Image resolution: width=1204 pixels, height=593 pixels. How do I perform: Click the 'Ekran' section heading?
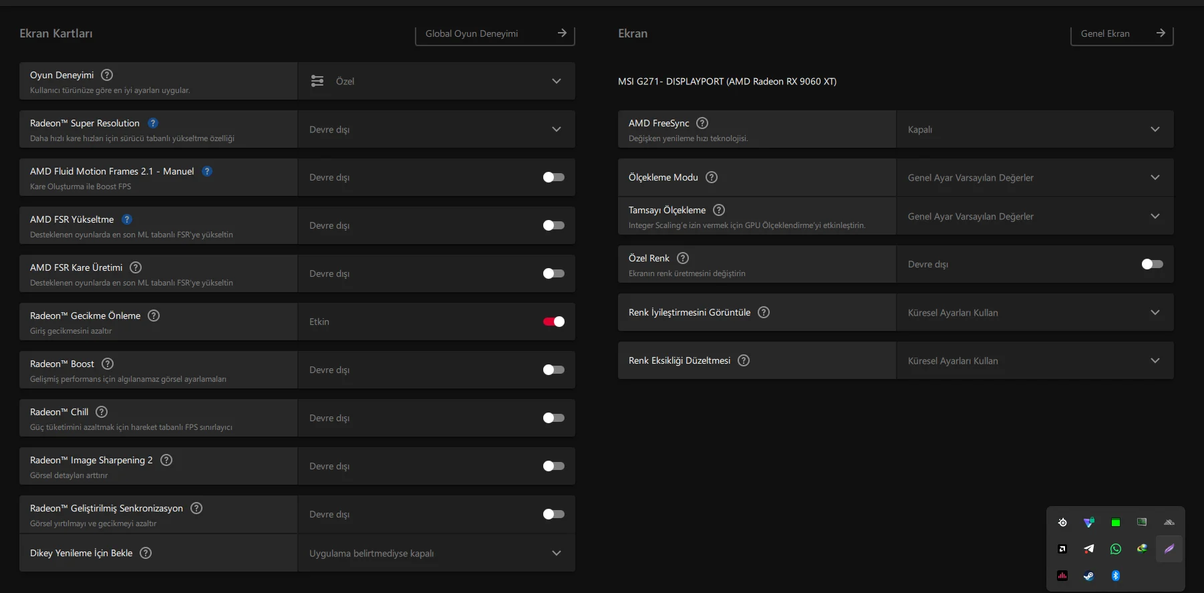[x=633, y=33]
